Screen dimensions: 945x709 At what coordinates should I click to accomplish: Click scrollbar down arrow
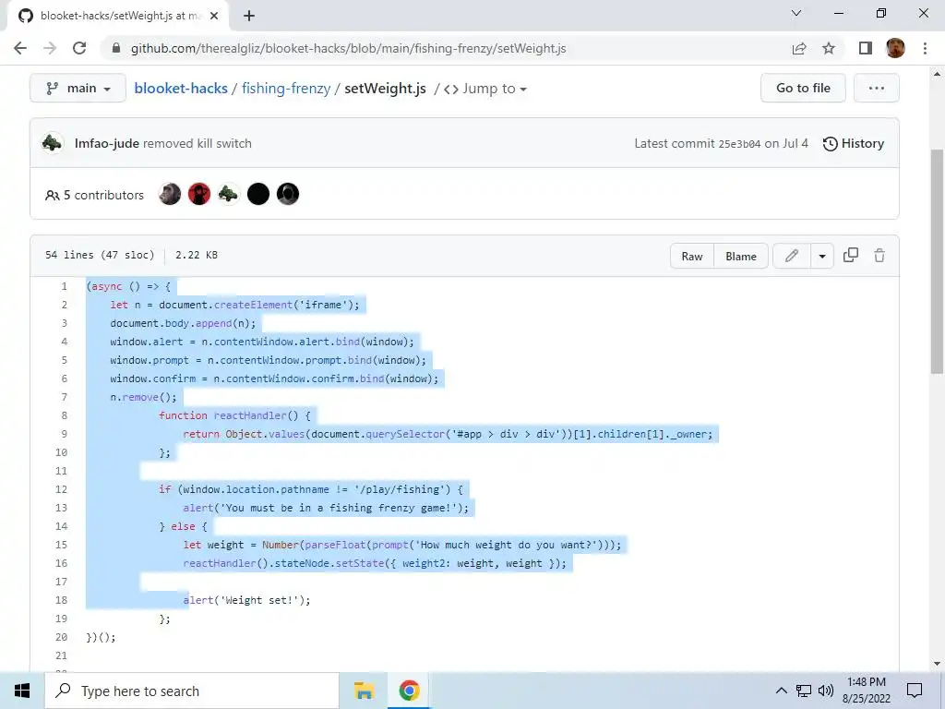coord(938,664)
